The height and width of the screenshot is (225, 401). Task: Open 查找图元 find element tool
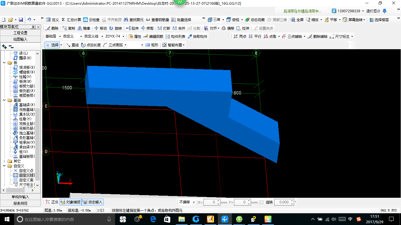134,20
